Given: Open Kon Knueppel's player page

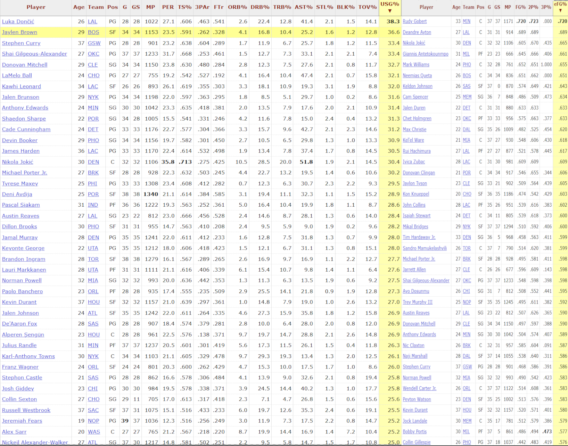Looking at the screenshot, I should pyautogui.click(x=416, y=194).
